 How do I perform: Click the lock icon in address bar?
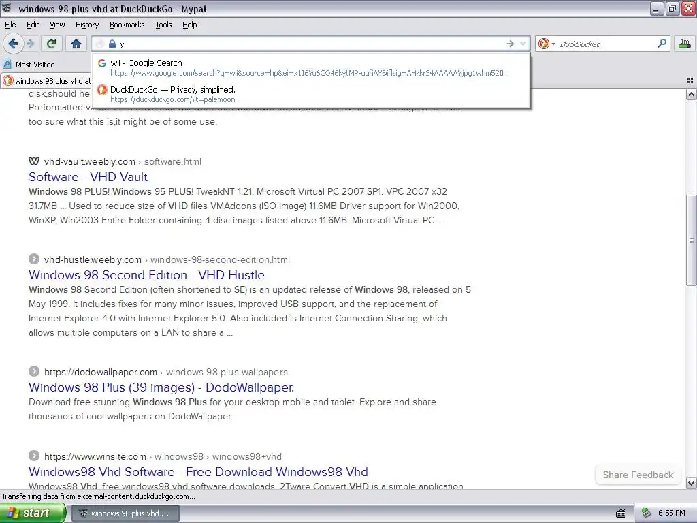click(112, 44)
